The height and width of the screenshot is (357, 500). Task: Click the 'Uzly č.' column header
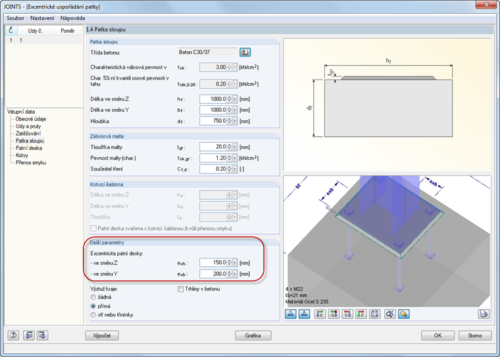[35, 31]
